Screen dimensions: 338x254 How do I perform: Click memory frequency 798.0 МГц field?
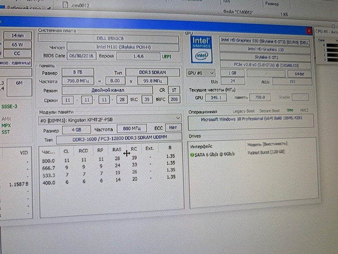pos(78,81)
